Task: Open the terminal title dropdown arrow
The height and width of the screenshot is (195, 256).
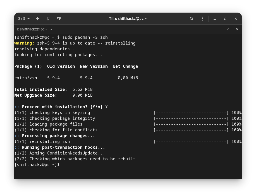Action: tap(51, 29)
